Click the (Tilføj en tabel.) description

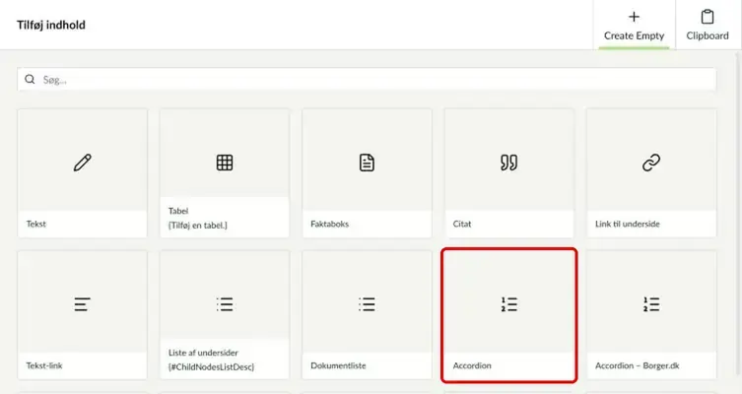(198, 226)
